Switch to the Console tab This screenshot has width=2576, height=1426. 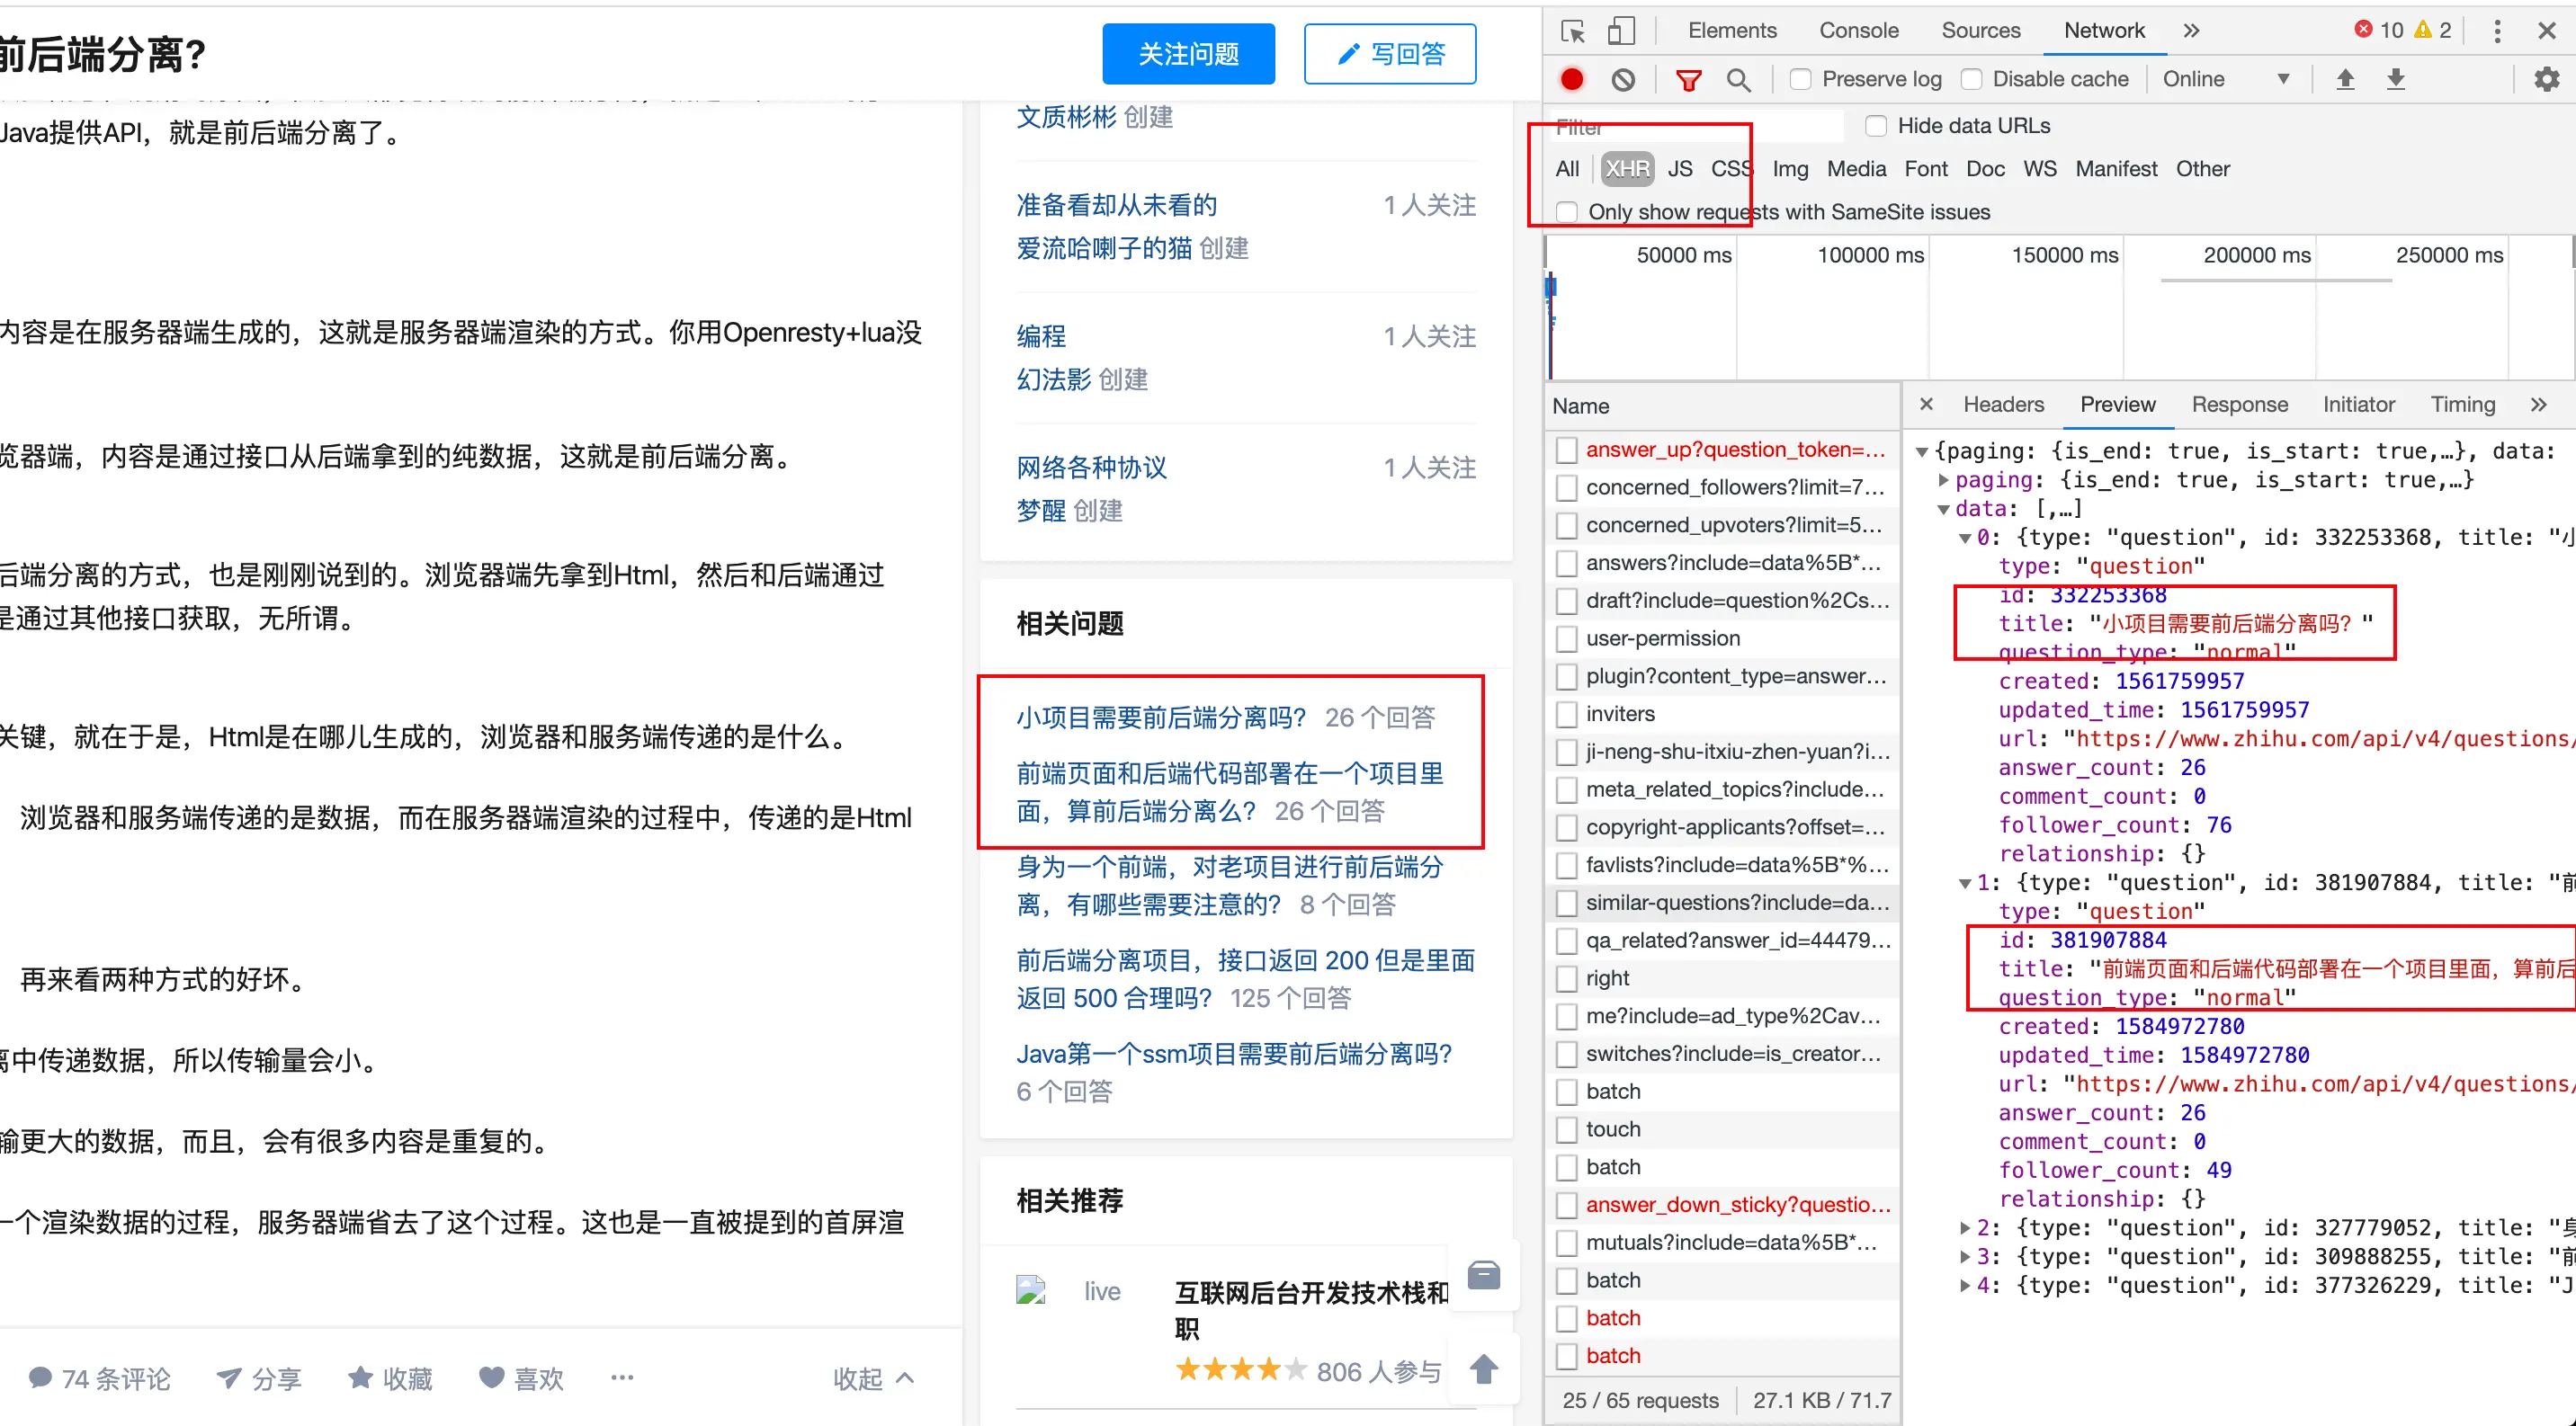(1858, 31)
